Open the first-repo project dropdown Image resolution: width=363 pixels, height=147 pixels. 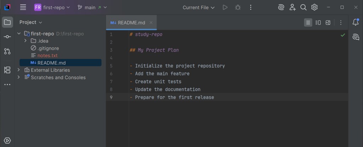pyautogui.click(x=52, y=7)
